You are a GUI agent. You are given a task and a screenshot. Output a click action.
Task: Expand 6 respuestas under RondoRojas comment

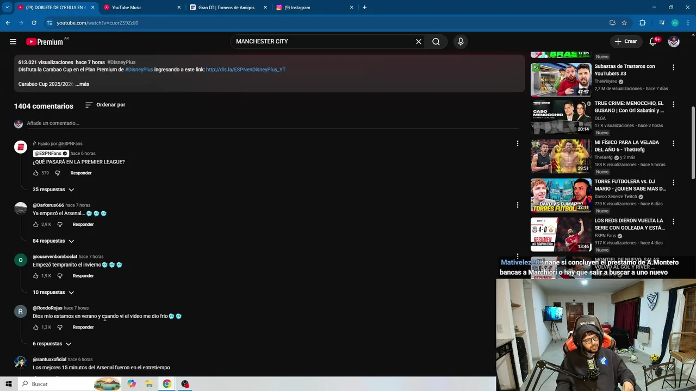(52, 344)
